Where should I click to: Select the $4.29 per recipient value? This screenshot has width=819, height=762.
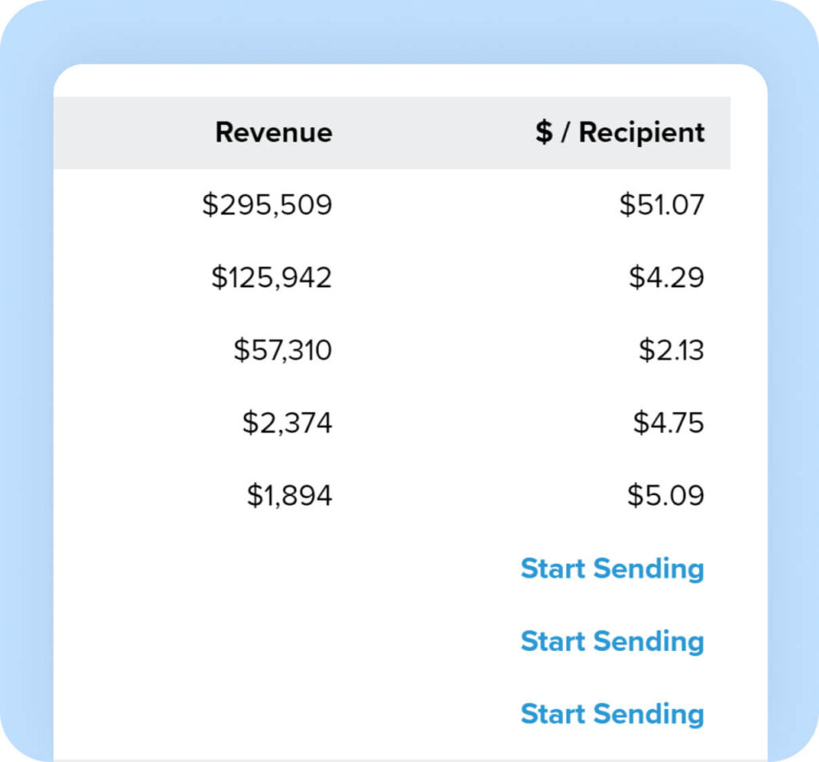666,278
